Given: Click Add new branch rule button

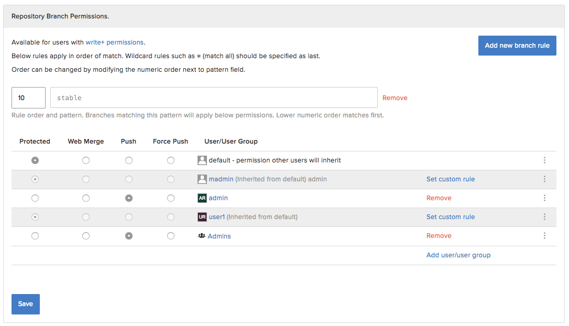Looking at the screenshot, I should [517, 46].
